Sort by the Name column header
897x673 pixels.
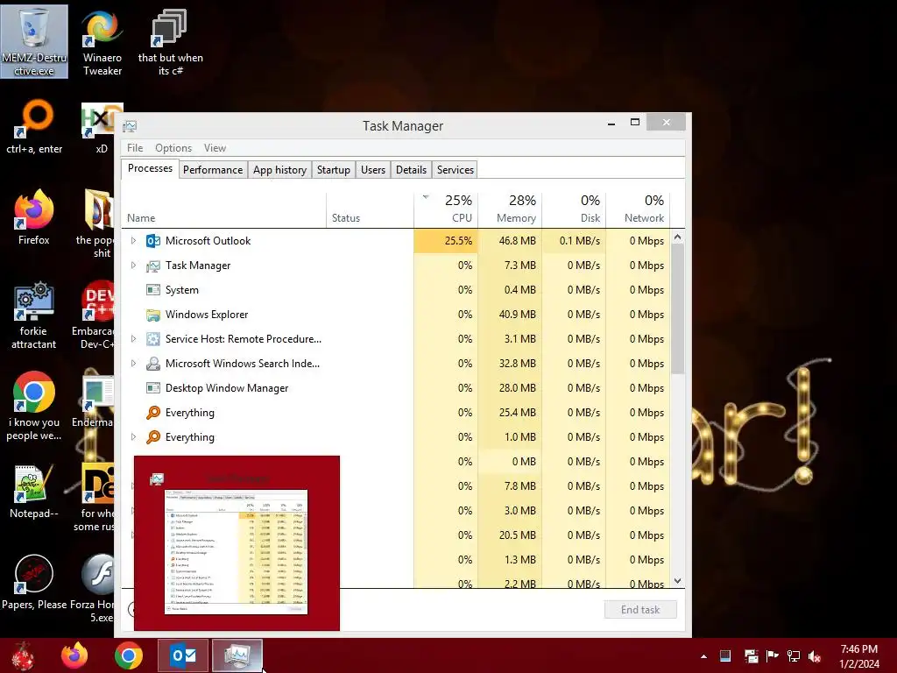pos(223,209)
